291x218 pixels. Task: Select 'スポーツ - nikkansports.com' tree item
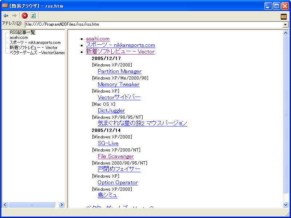click(35, 43)
